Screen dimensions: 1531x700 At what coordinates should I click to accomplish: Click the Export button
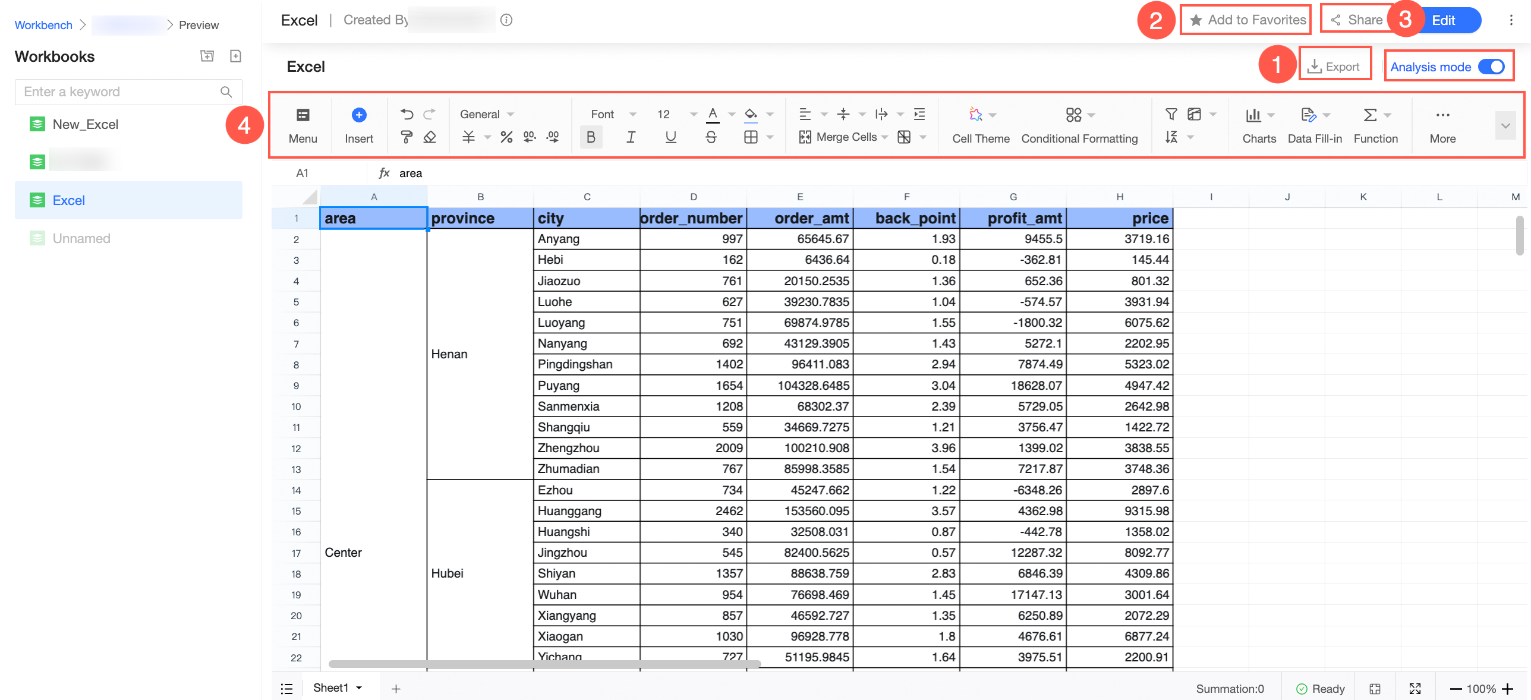[x=1334, y=67]
